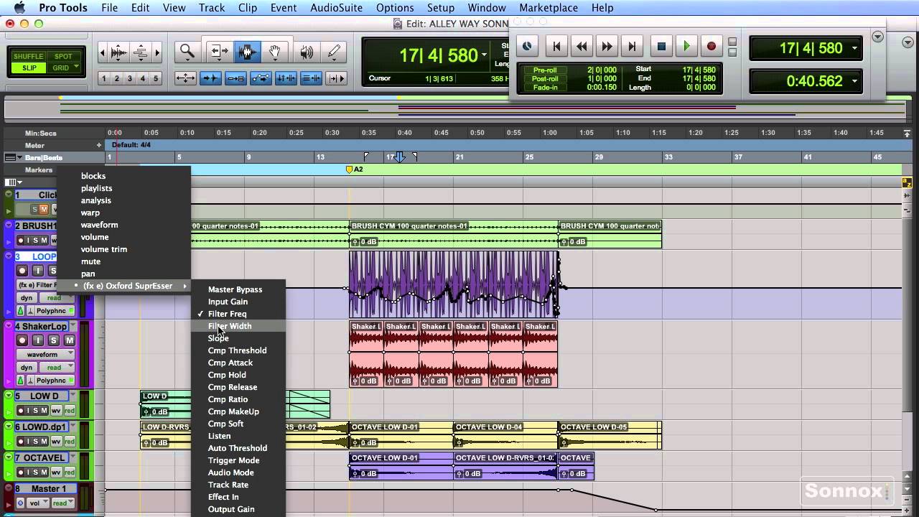Click the Stop transport button
This screenshot has width=919, height=517.
[661, 47]
